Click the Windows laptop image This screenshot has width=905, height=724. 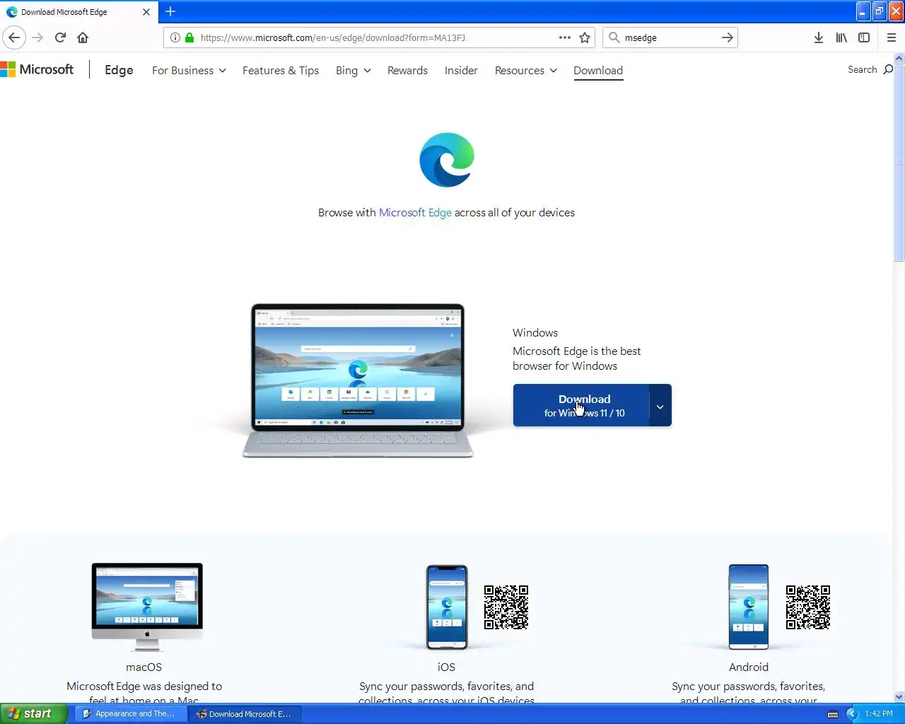(358, 381)
